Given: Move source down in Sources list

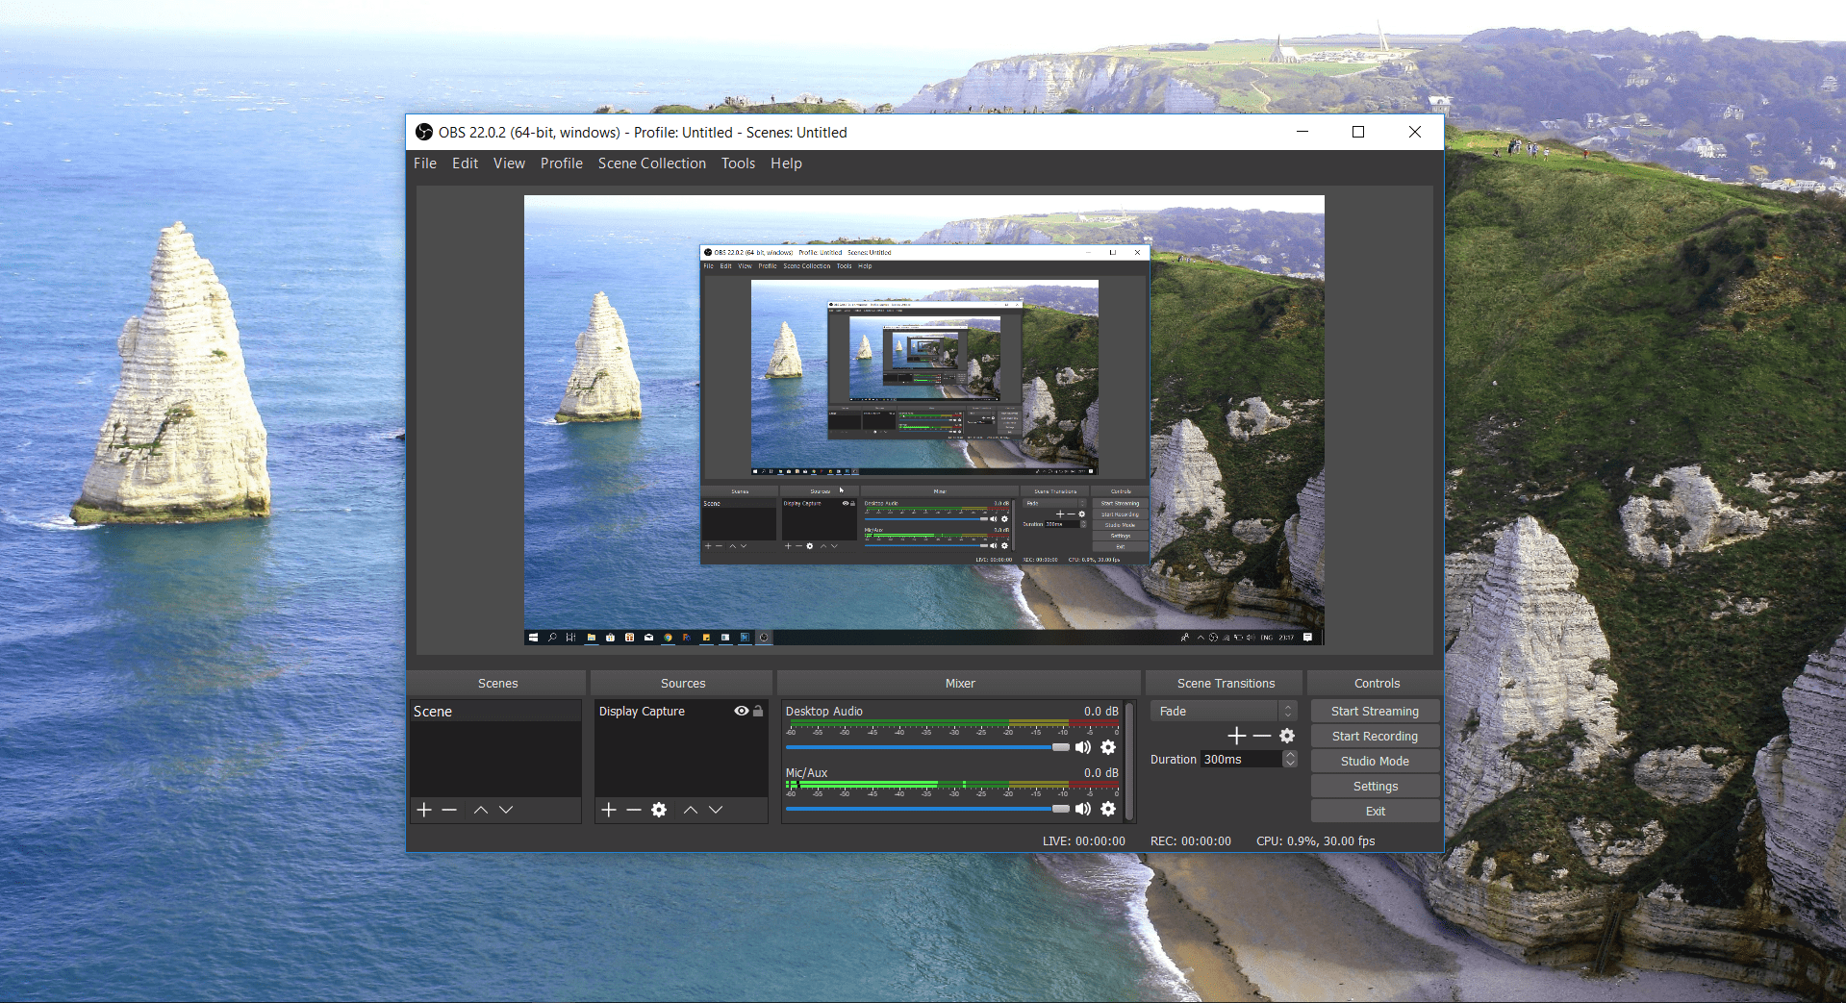Looking at the screenshot, I should tap(716, 810).
